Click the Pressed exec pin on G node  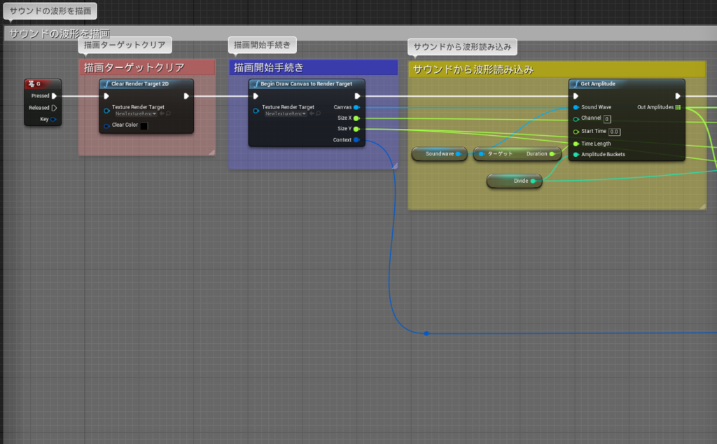[54, 96]
